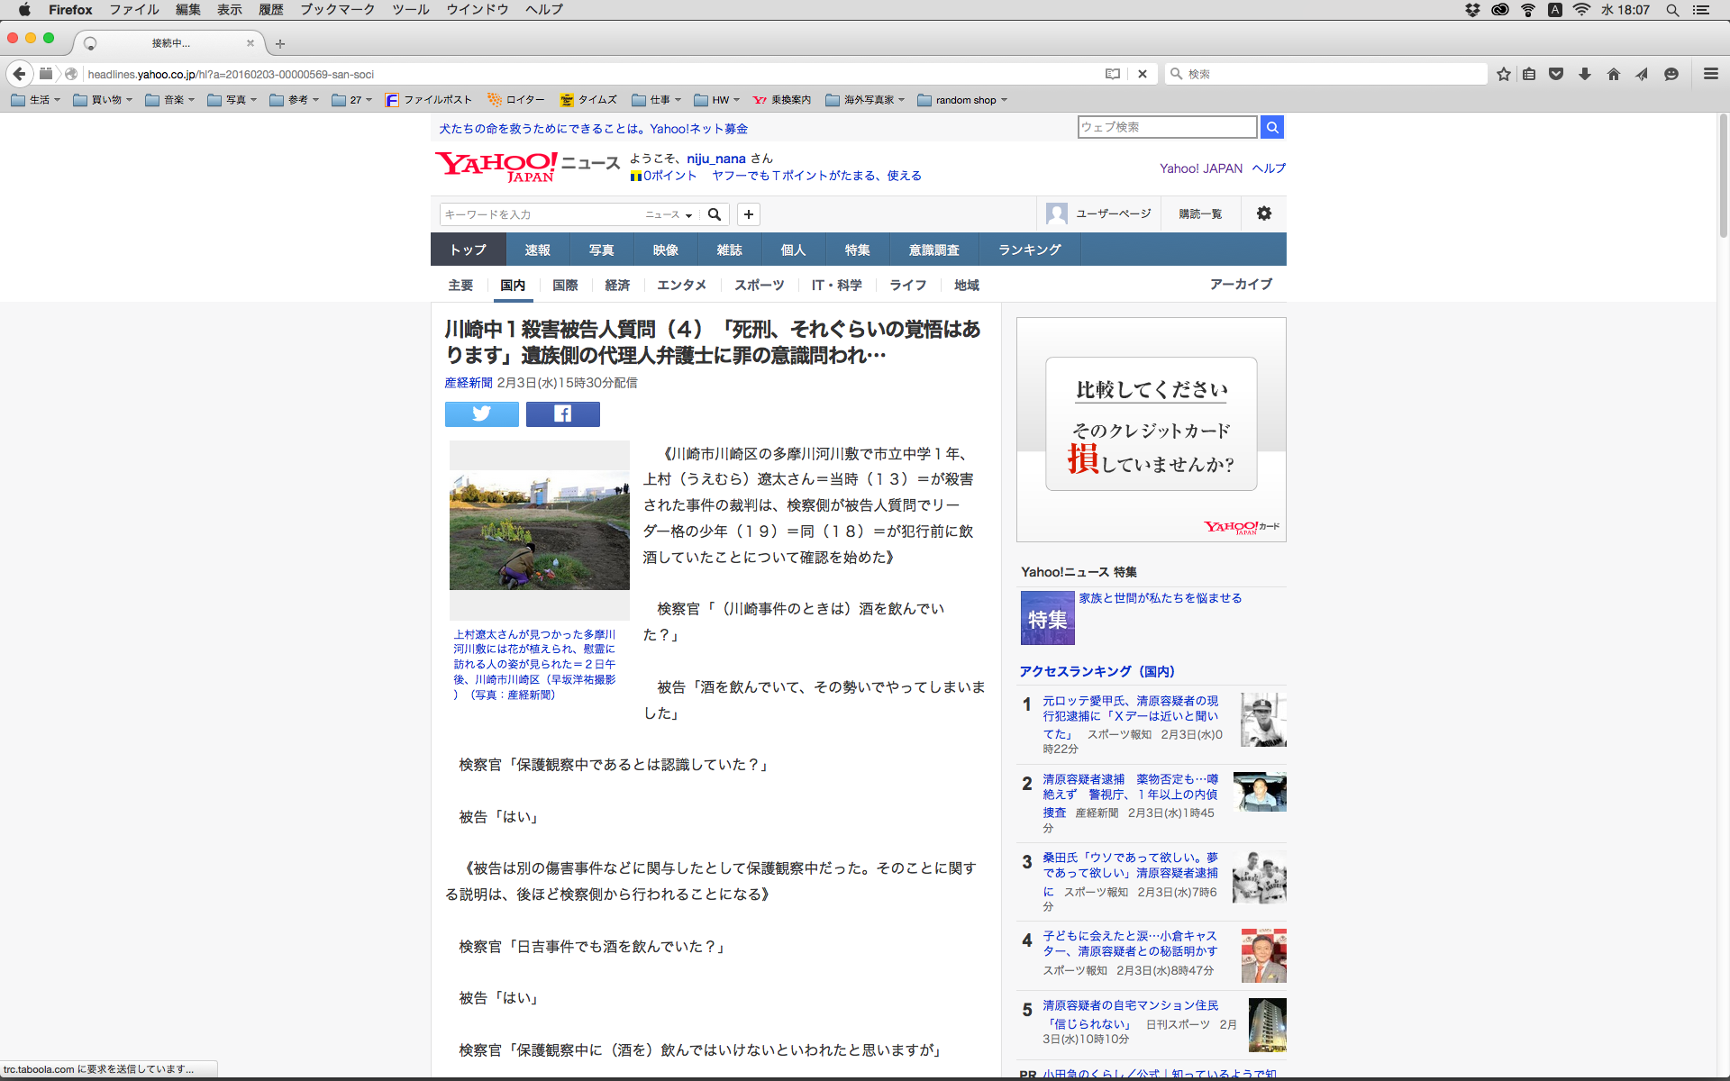
Task: Bookmark this page with star icon
Action: (x=1503, y=74)
